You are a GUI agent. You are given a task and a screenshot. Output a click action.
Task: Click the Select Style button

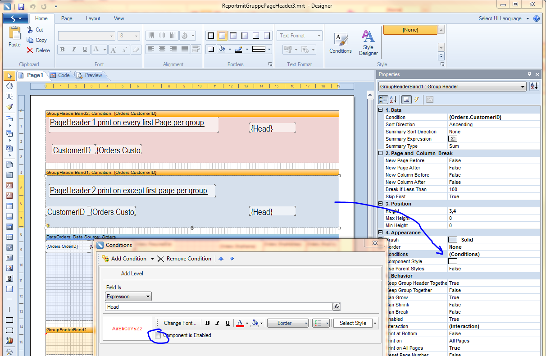(x=353, y=323)
